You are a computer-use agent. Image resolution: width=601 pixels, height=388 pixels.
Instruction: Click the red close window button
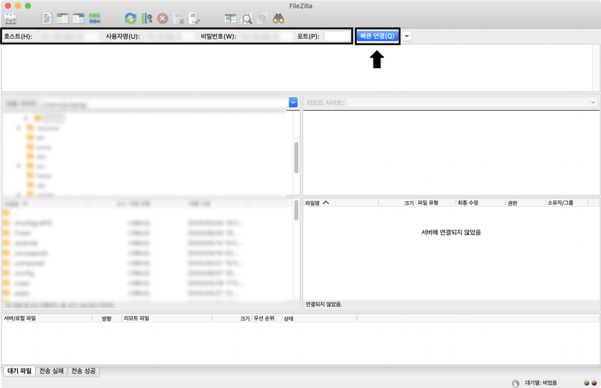[x=8, y=6]
